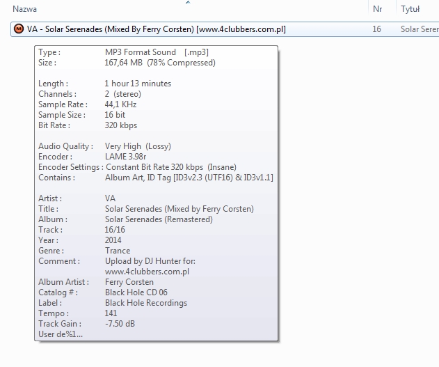Click the '2 (stereo)' channels value
The image size is (439, 367).
point(123,94)
